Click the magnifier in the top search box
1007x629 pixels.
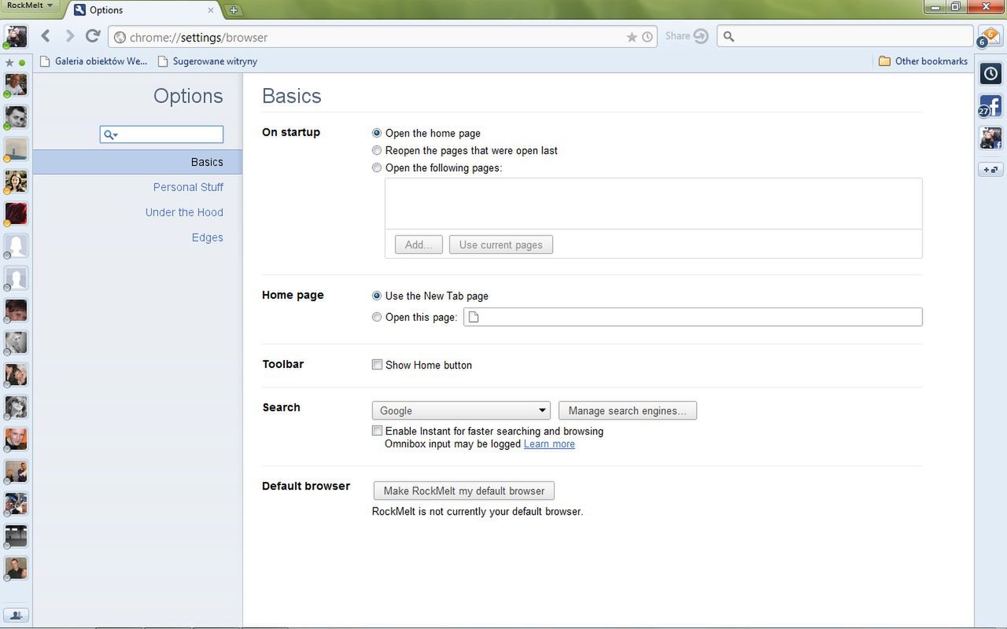[x=729, y=36]
